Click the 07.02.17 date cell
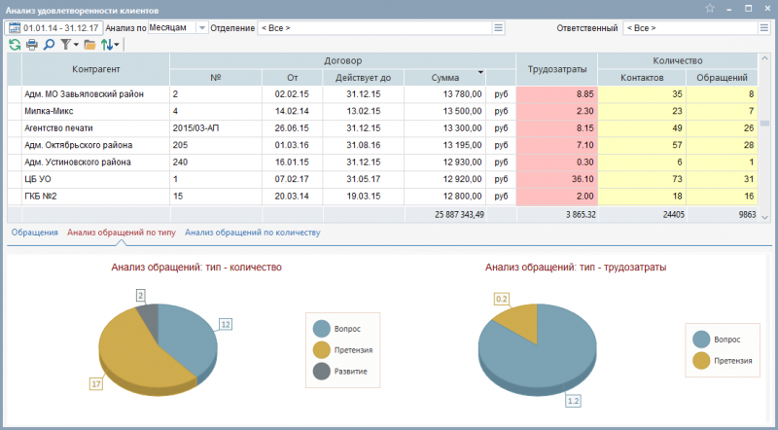Screen dimensions: 778x430 (293, 179)
